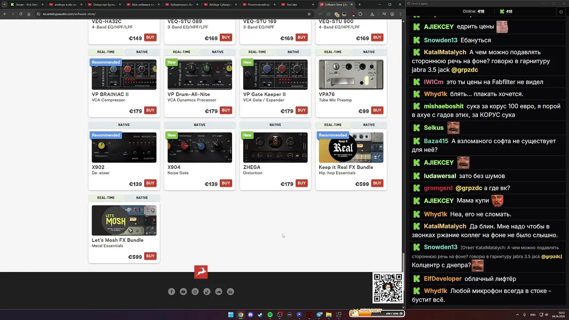Open VP BRAINIAC II product thumbnail

(124, 75)
